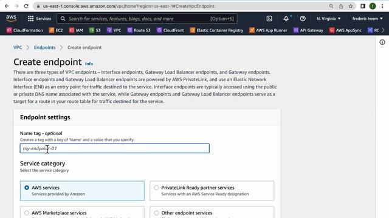Show more favorites with the right chevron
Screen dimensions: 389x218
pos(384,30)
